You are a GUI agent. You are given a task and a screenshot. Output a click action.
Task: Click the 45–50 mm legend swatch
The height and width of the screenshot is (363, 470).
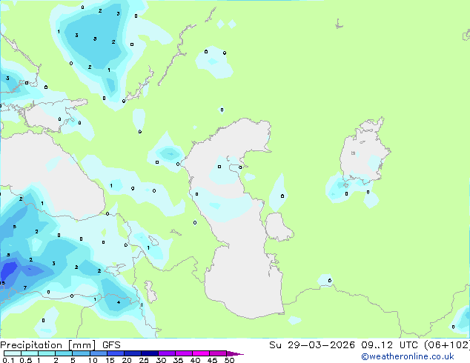pyautogui.click(x=218, y=353)
